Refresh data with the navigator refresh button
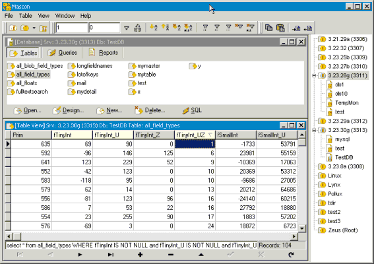374x264 pixels. pos(291,255)
